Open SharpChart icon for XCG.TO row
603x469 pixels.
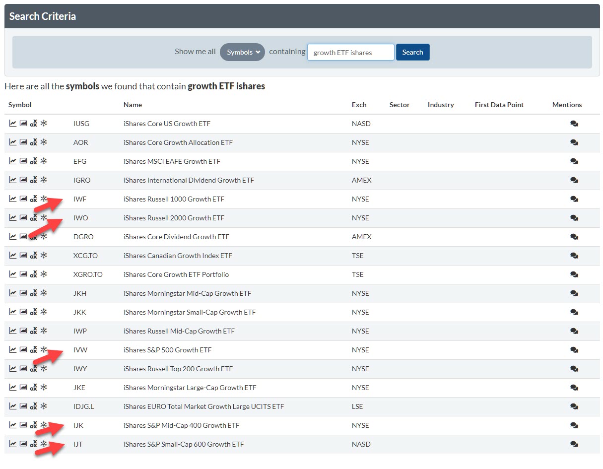[x=13, y=256]
